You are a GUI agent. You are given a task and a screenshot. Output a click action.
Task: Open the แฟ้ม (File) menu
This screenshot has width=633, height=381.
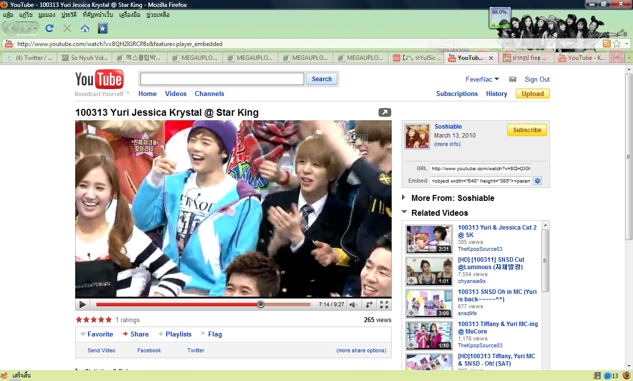coord(8,15)
